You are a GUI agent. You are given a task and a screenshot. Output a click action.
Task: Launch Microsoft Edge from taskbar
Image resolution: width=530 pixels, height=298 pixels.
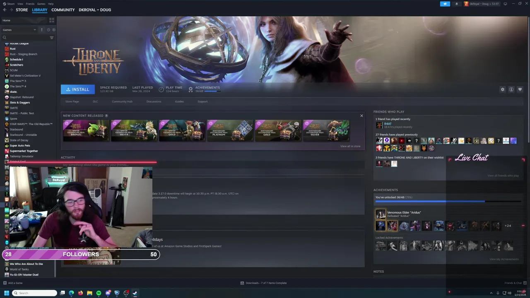pyautogui.click(x=71, y=293)
